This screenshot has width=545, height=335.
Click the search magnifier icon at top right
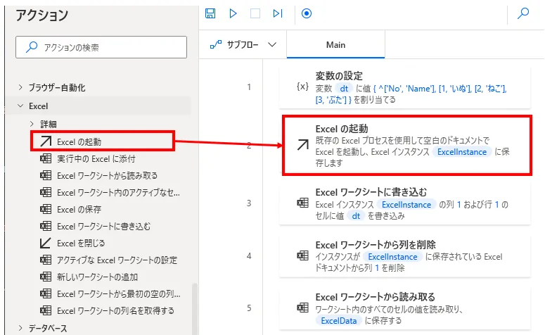pos(523,13)
